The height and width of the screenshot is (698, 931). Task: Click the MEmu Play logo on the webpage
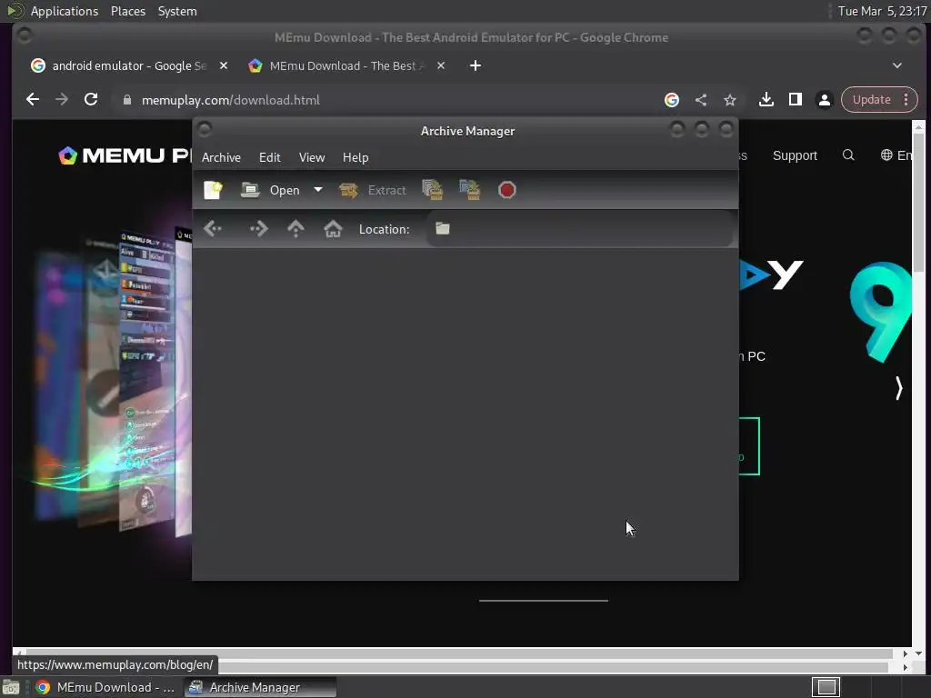click(x=125, y=155)
